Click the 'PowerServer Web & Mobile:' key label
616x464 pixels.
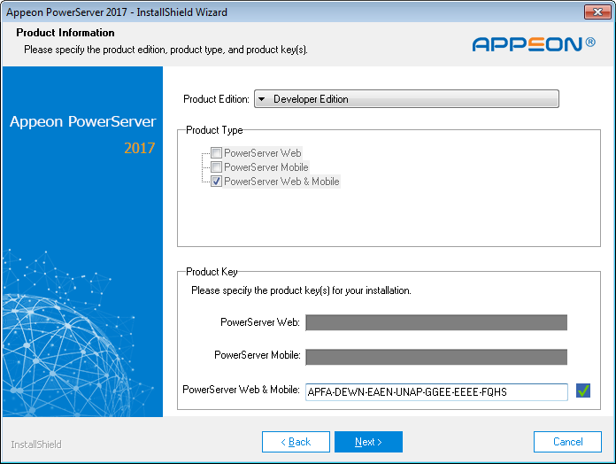pos(241,390)
